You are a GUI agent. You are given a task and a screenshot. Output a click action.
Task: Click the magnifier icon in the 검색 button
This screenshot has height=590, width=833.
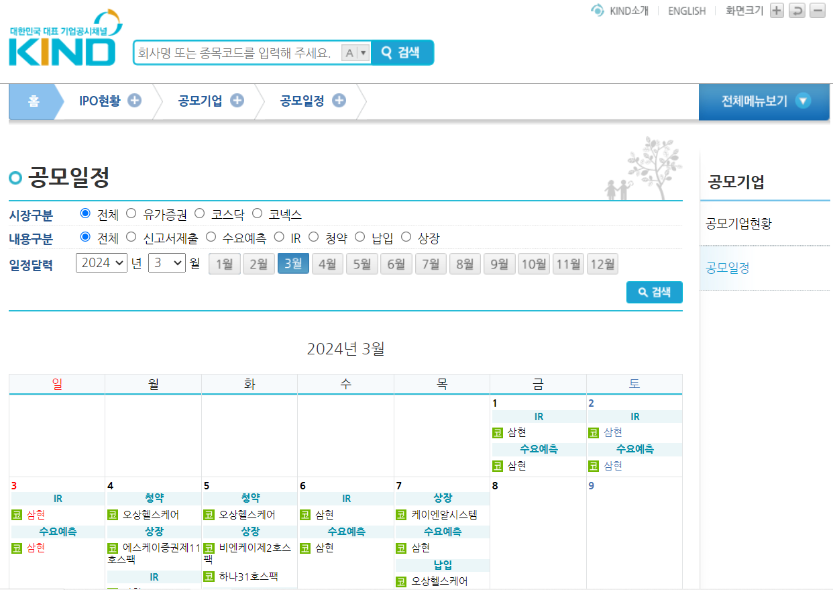click(385, 52)
